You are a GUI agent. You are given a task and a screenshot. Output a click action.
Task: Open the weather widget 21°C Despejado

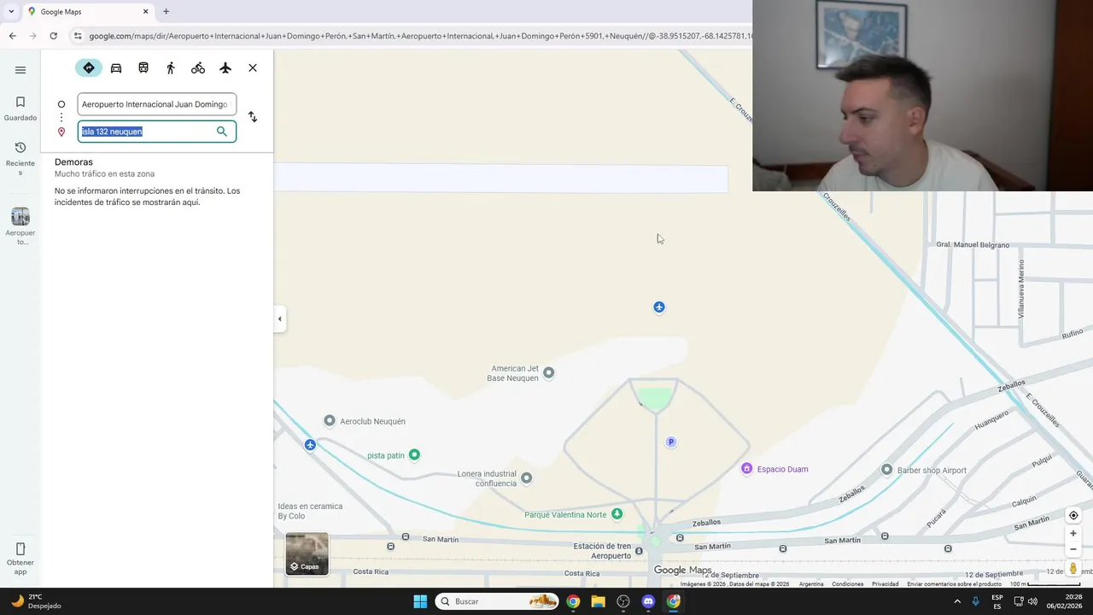36,601
